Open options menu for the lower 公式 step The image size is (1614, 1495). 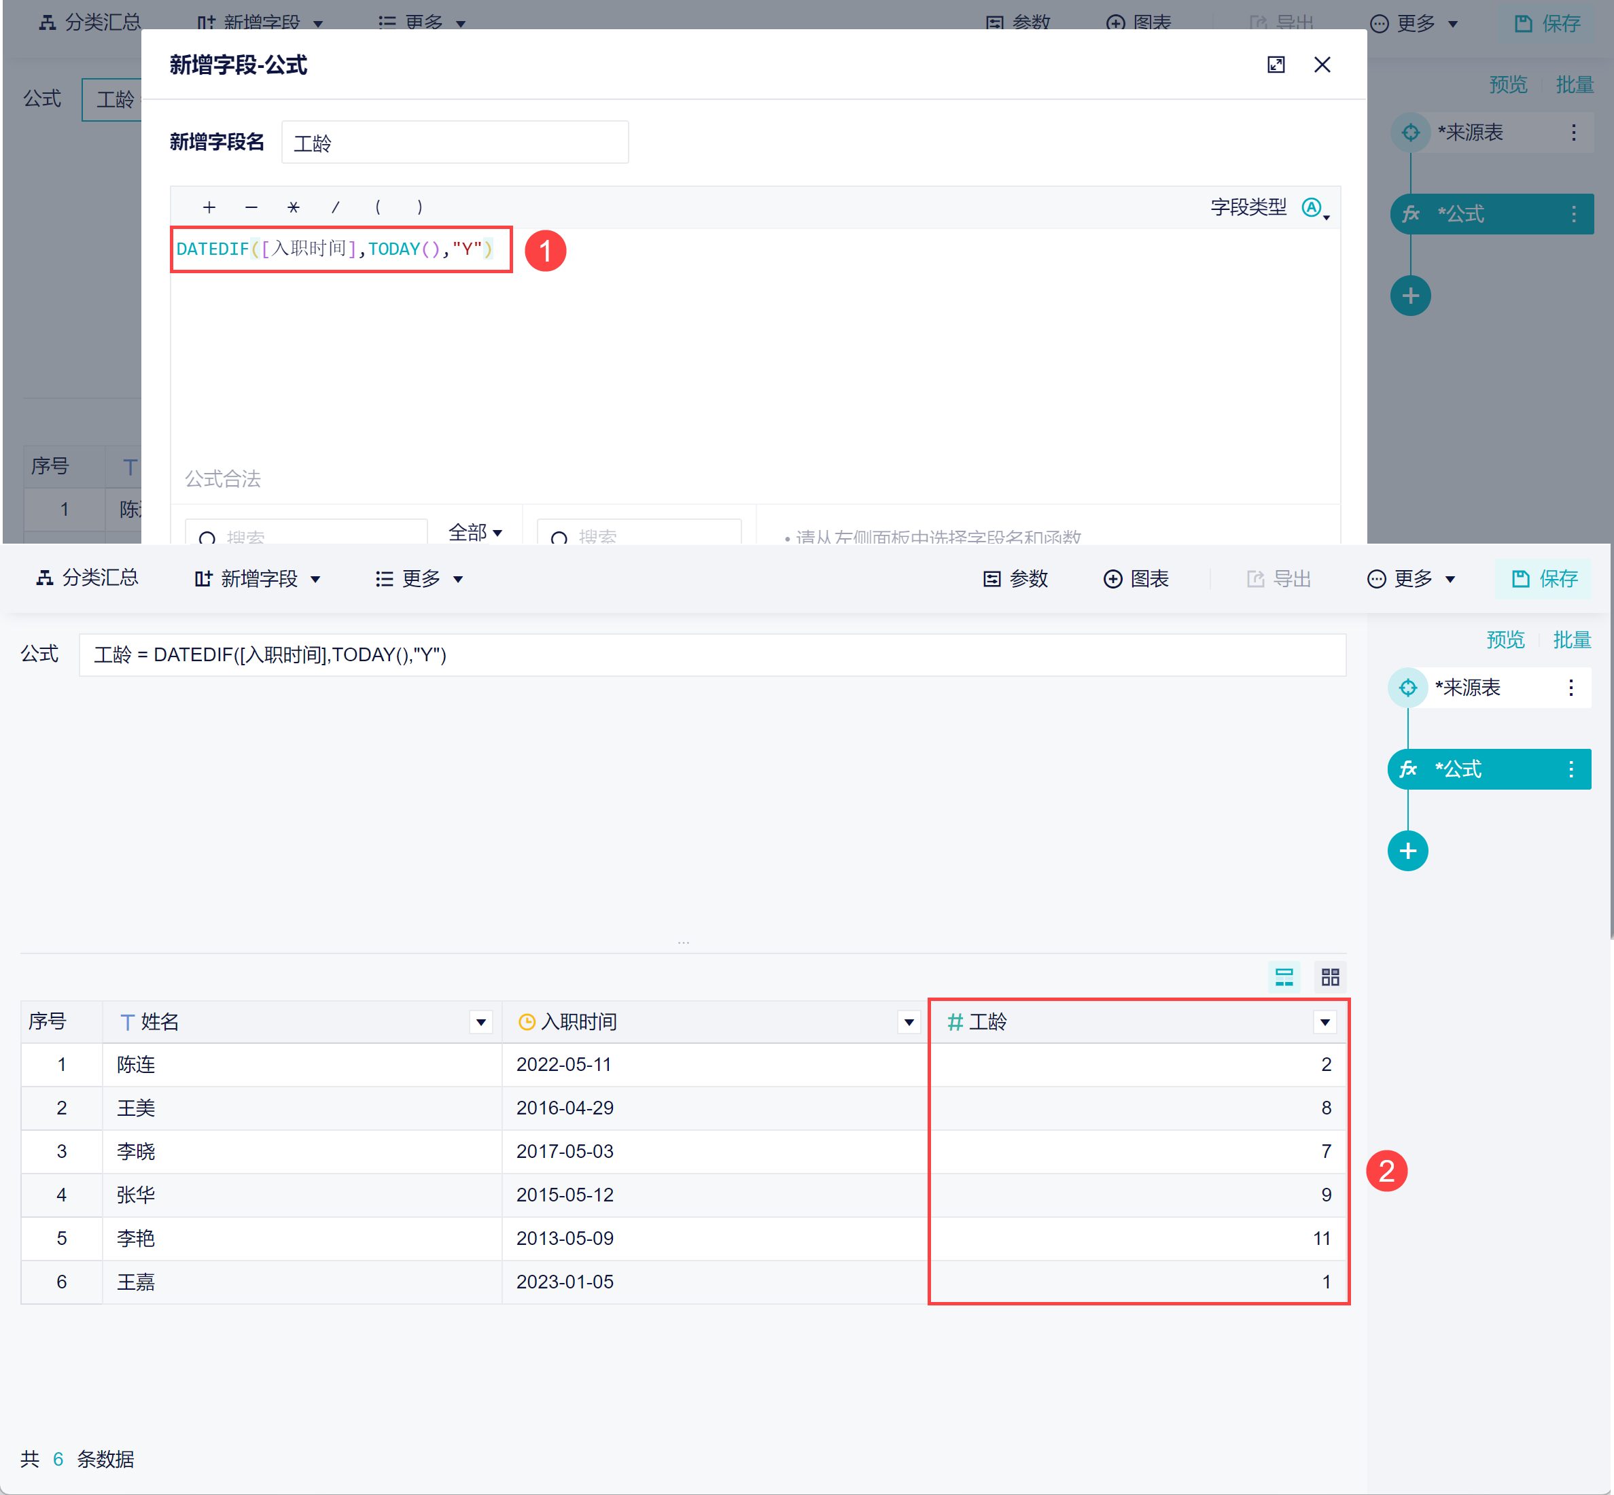[1571, 769]
